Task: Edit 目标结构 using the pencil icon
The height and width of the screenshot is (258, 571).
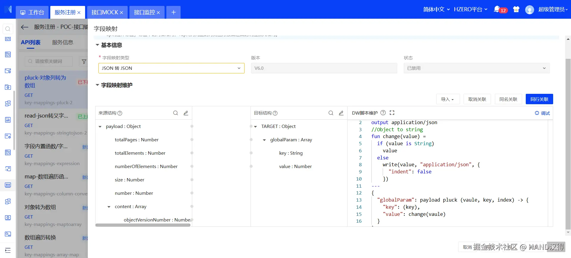Action: 341,113
